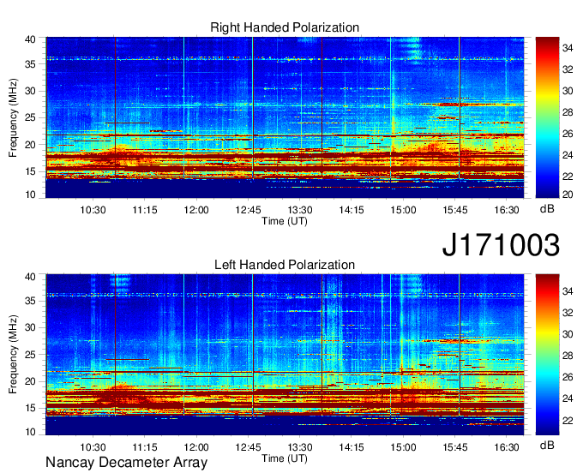583x473 pixels.
Task: Click the 20 MHz tick of Right Handed plot
Action: point(30,145)
